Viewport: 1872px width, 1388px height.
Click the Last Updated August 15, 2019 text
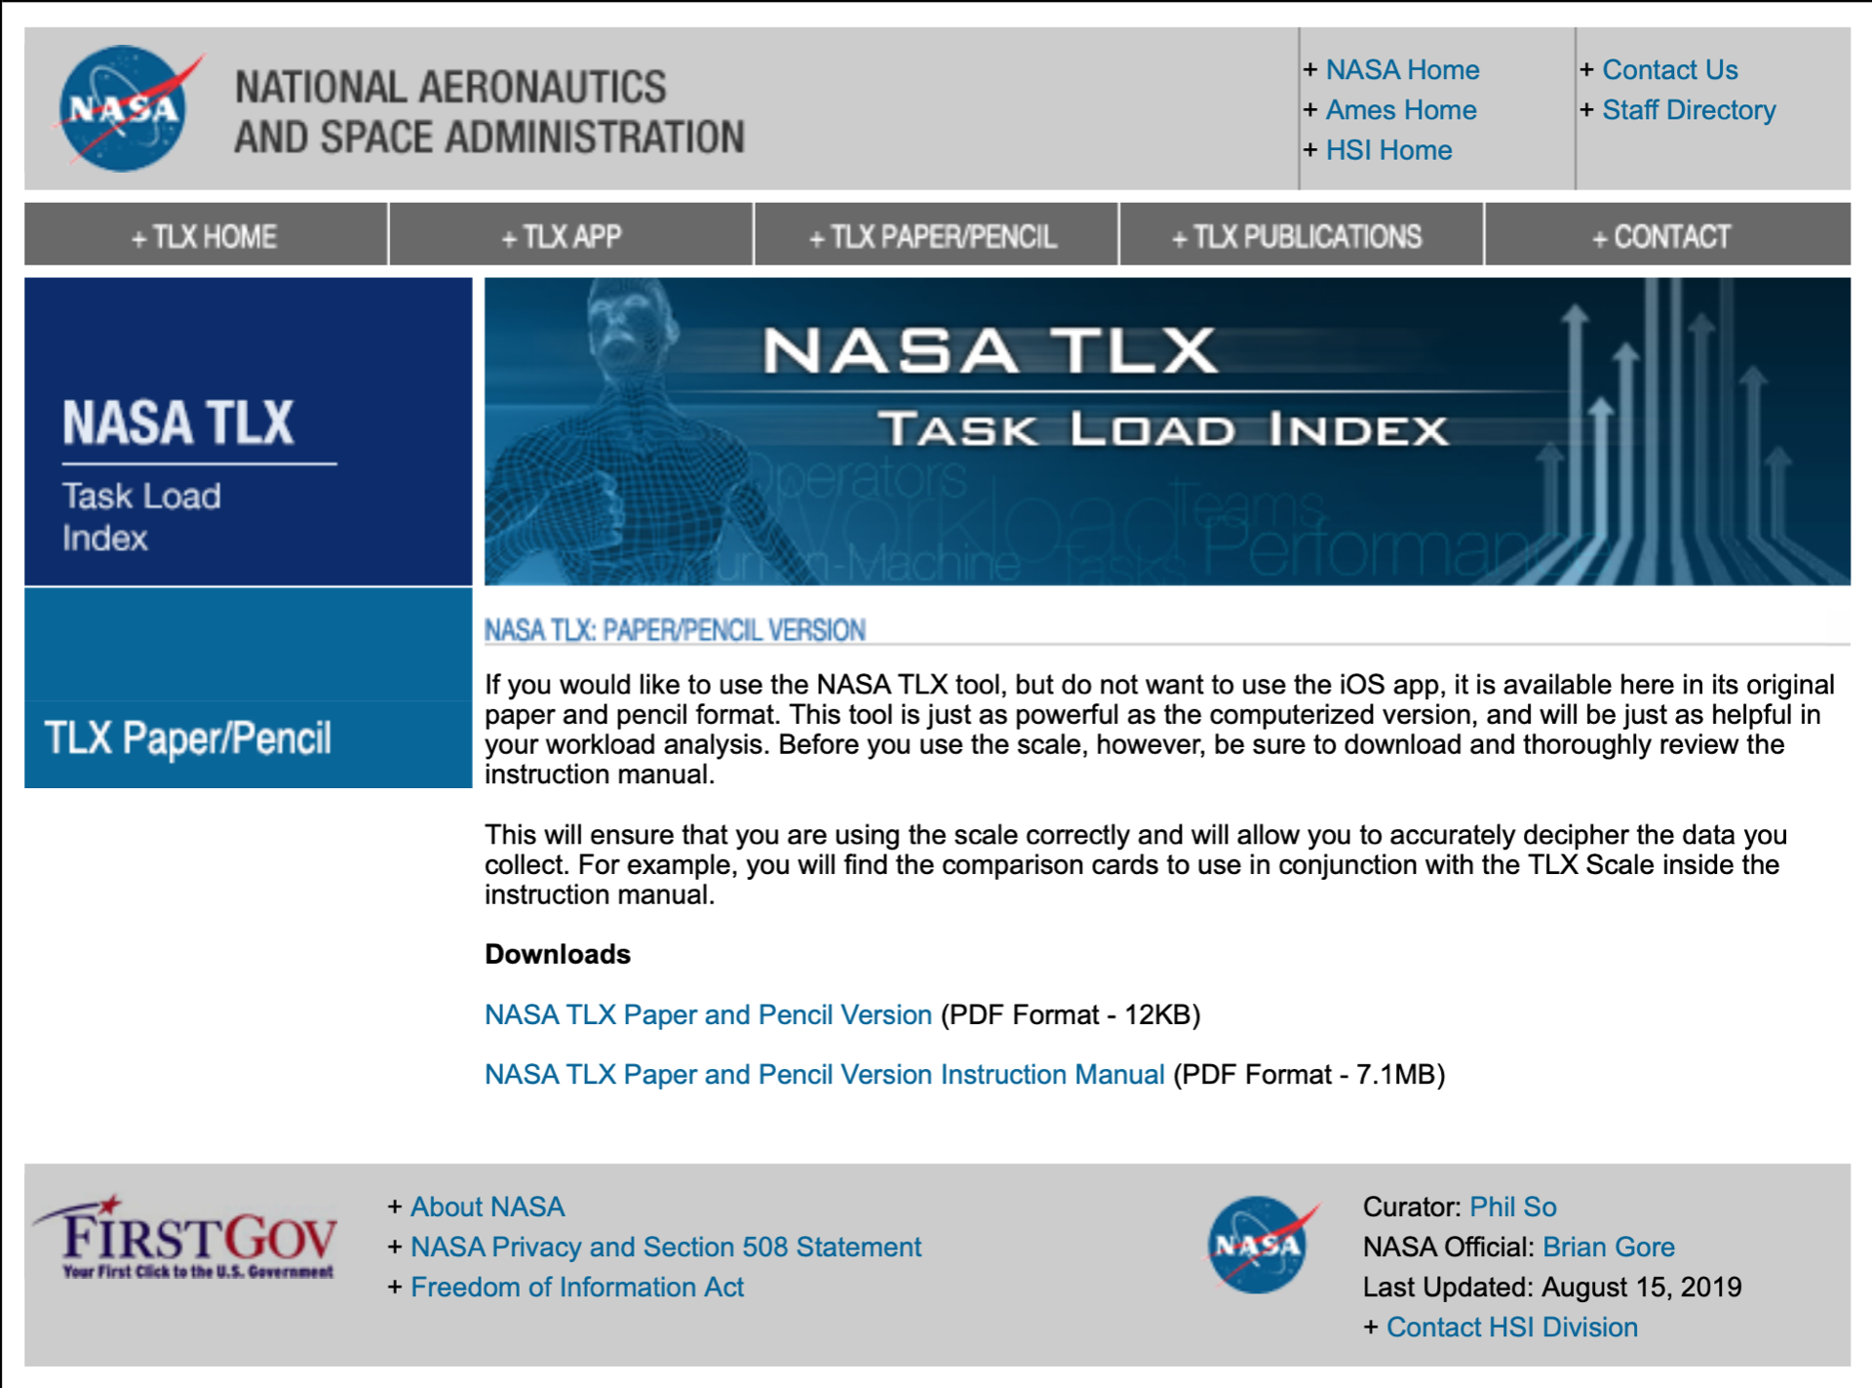pyautogui.click(x=1551, y=1287)
